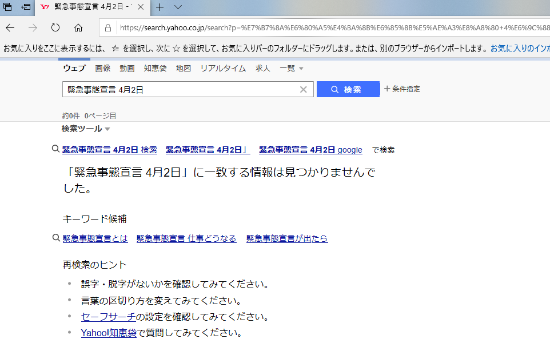Open the link 緊急事態宣言 4月2日」
This screenshot has width=550, height=343.
click(208, 150)
